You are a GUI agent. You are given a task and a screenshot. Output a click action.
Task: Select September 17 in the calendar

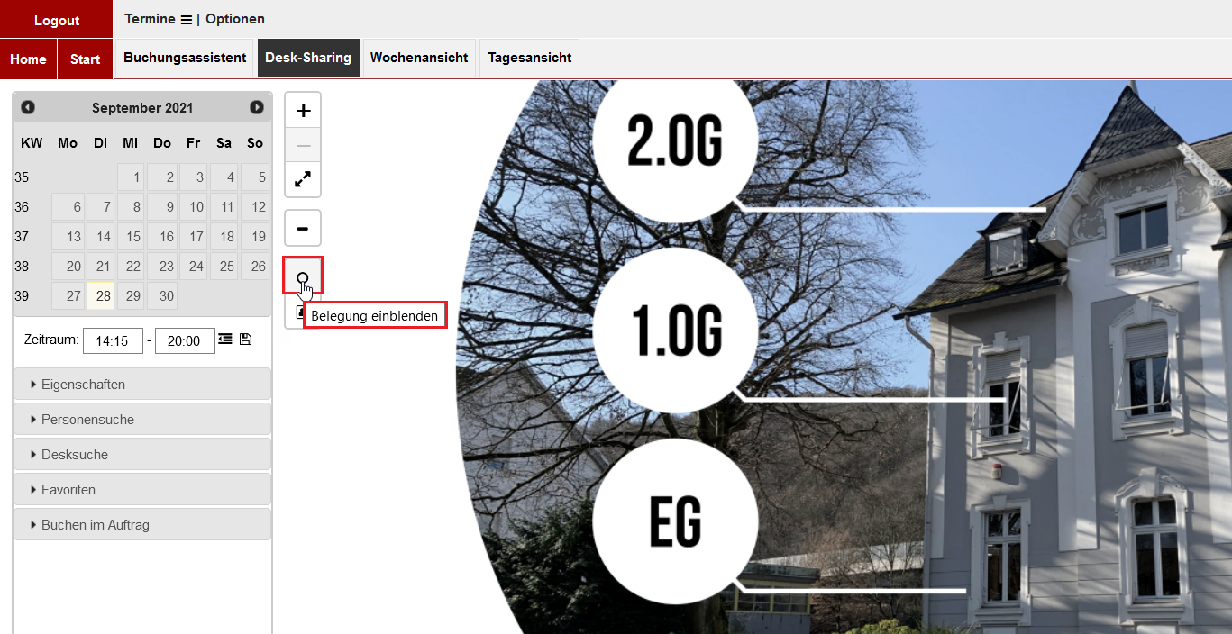pyautogui.click(x=193, y=237)
